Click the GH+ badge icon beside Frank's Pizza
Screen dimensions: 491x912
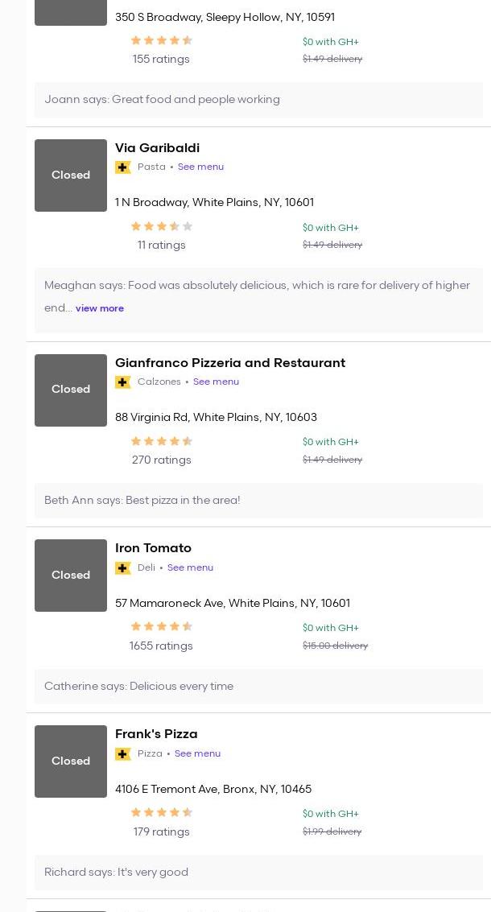click(x=123, y=754)
